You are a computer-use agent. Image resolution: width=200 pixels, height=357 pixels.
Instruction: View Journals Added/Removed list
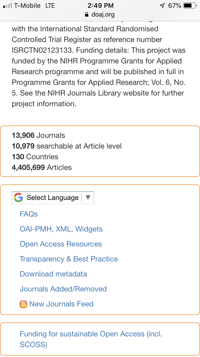click(x=63, y=289)
